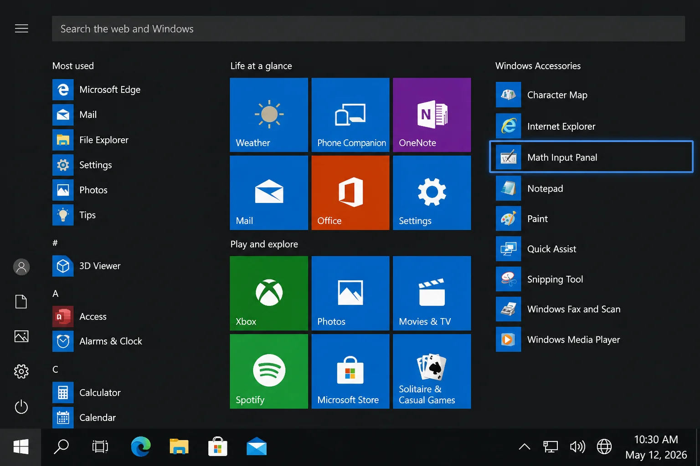Expand the Start menu hamburger button
The width and height of the screenshot is (700, 466).
[21, 29]
